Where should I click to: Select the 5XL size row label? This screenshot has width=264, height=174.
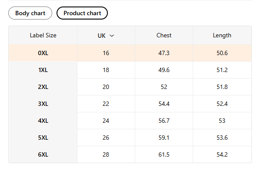pos(43,138)
